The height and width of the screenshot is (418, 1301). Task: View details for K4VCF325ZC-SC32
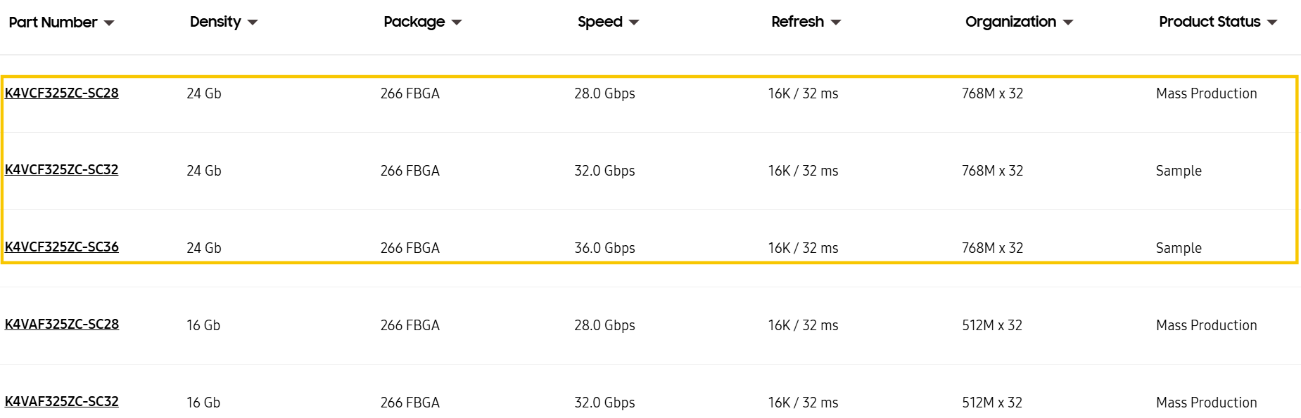pyautogui.click(x=62, y=170)
